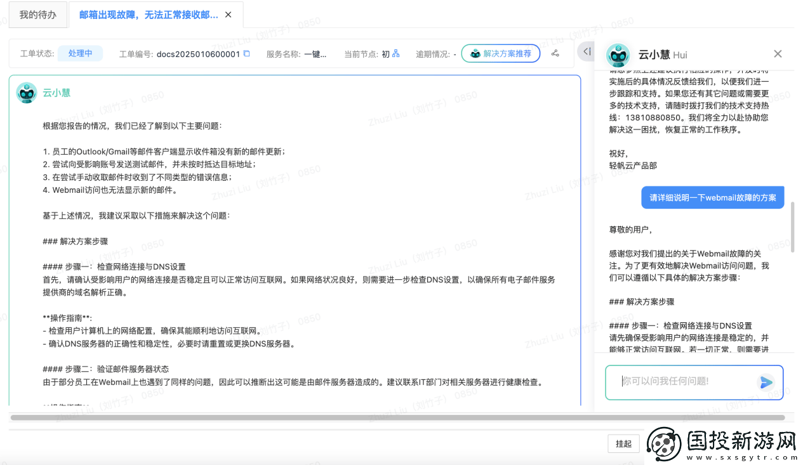Click the user message about webmail故障的方案
Viewport: 803px width, 465px height.
tap(713, 197)
